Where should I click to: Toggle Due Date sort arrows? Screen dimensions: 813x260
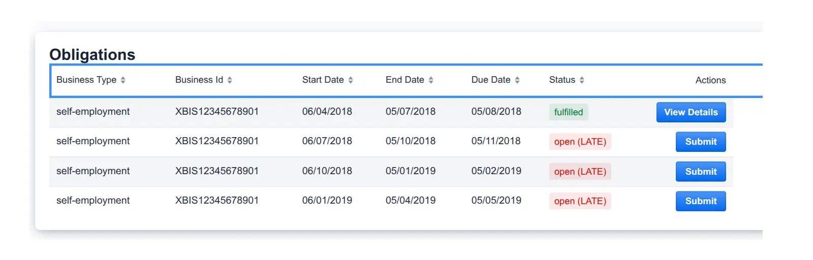pyautogui.click(x=517, y=80)
